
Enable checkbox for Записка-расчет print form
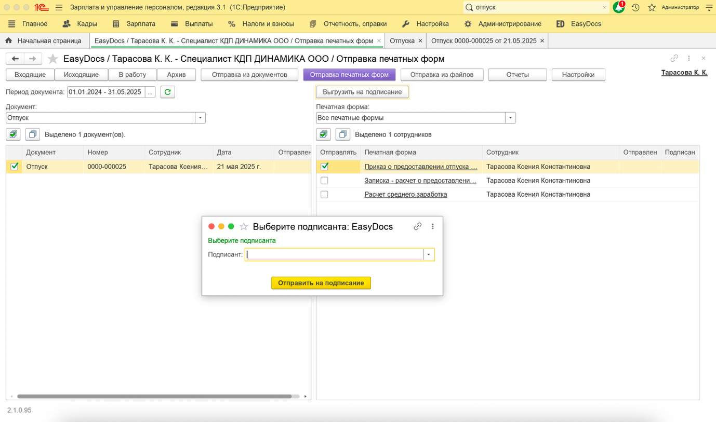pos(324,181)
